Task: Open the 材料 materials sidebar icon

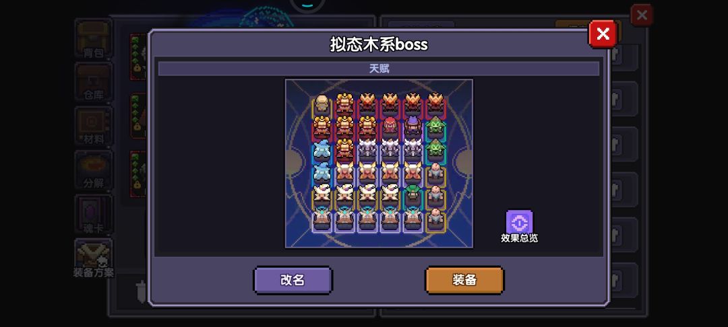Action: (93, 126)
